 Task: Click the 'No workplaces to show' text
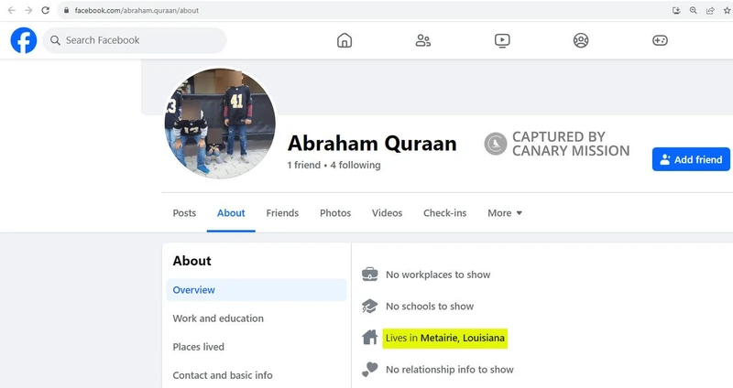pyautogui.click(x=438, y=275)
